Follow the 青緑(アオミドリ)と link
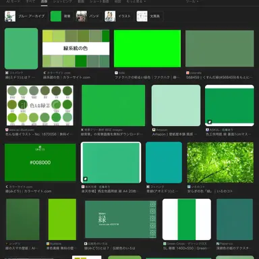 (x=162, y=191)
